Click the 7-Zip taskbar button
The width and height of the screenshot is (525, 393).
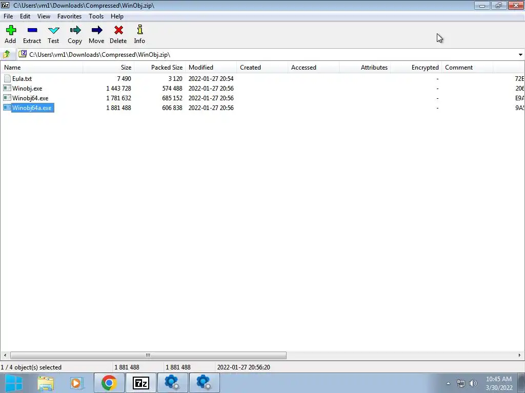pos(140,383)
